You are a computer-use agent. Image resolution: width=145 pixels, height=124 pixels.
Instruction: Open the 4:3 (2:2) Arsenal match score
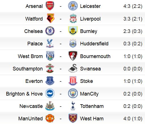pyautogui.click(x=133, y=6)
